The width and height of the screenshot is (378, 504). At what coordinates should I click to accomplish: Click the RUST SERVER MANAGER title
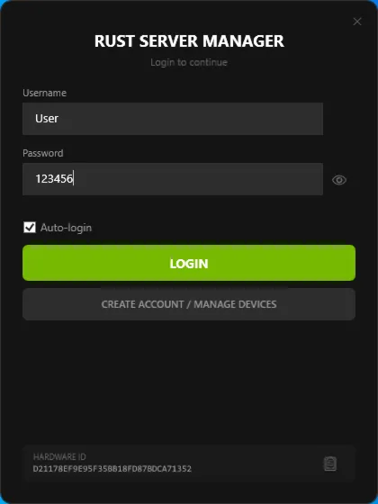pos(189,41)
